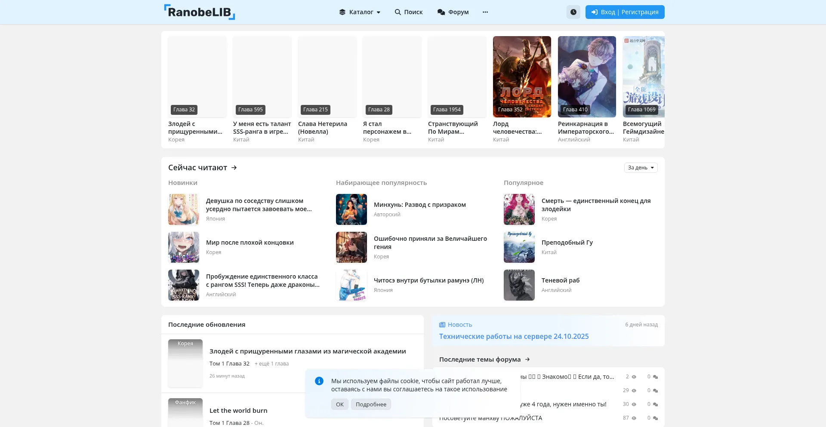The height and width of the screenshot is (427, 826).
Task: Click arrow next to Сейчас читают
Action: pos(234,168)
